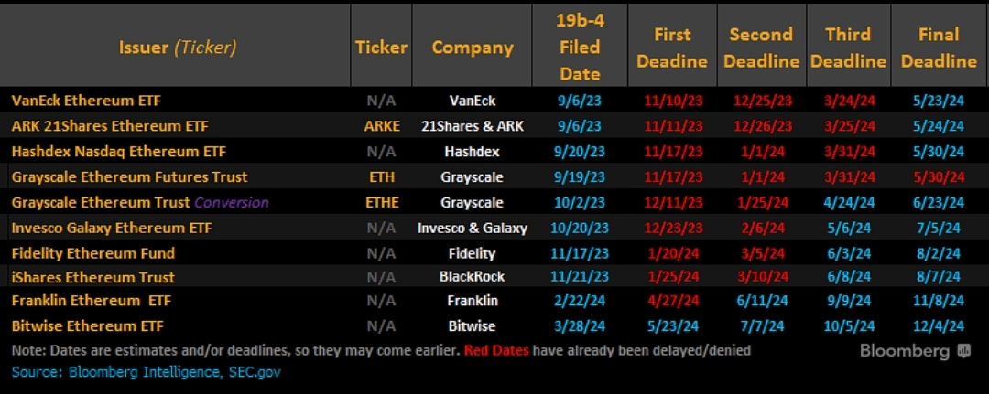The height and width of the screenshot is (394, 989).
Task: Select Fidelity's 8/2/24 final deadline
Action: click(939, 253)
